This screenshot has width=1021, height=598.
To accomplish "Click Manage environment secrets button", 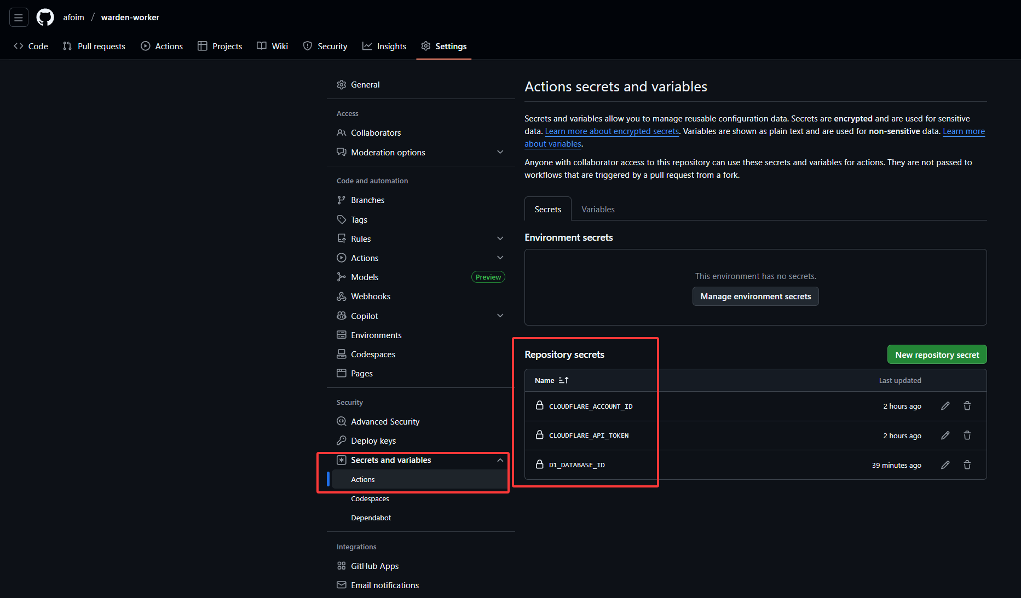I will pyautogui.click(x=755, y=297).
